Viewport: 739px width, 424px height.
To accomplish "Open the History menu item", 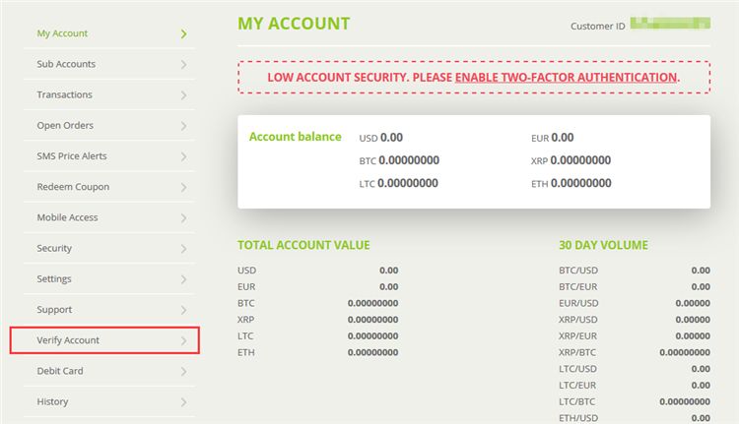I will pos(52,401).
